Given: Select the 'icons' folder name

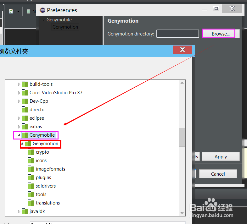Looking at the screenshot, I should point(41,161).
